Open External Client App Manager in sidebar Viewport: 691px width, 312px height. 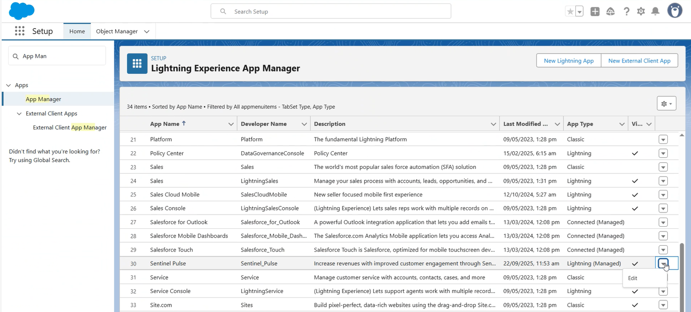pyautogui.click(x=70, y=128)
